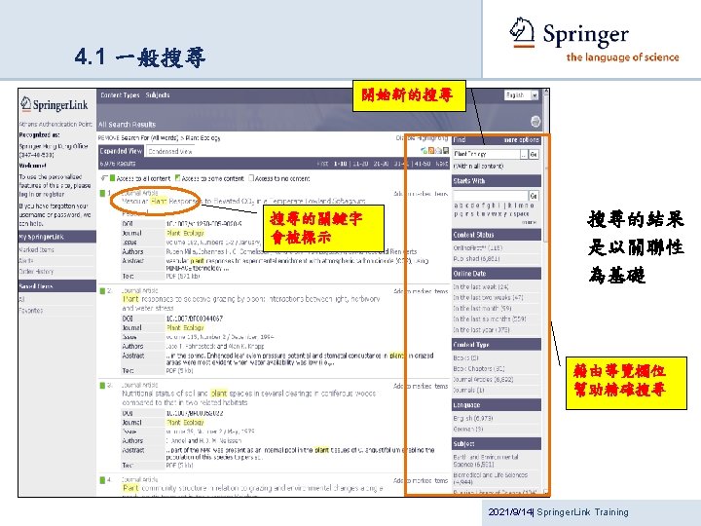Click the Starts With text field
Screen dimensions: 701x526
491,196
